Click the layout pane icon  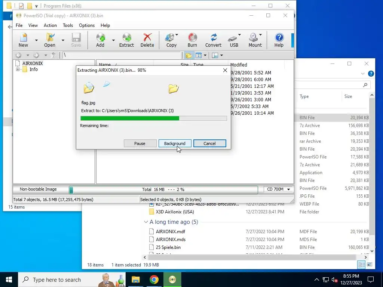(x=215, y=55)
